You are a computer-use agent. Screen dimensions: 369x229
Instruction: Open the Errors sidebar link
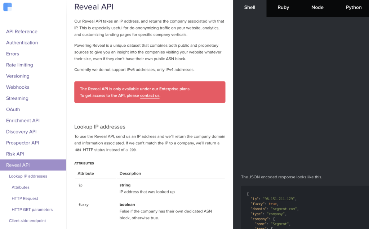pyautogui.click(x=13, y=54)
